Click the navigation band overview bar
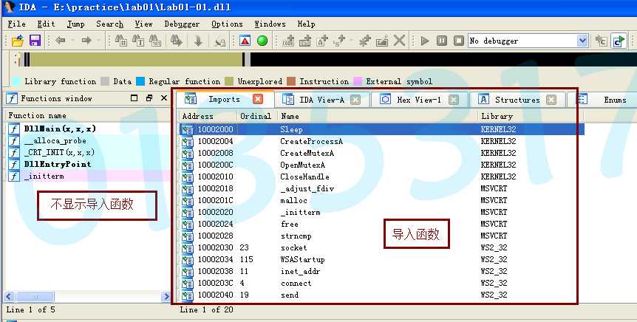Viewport: 637px width, 322px height. click(330, 59)
